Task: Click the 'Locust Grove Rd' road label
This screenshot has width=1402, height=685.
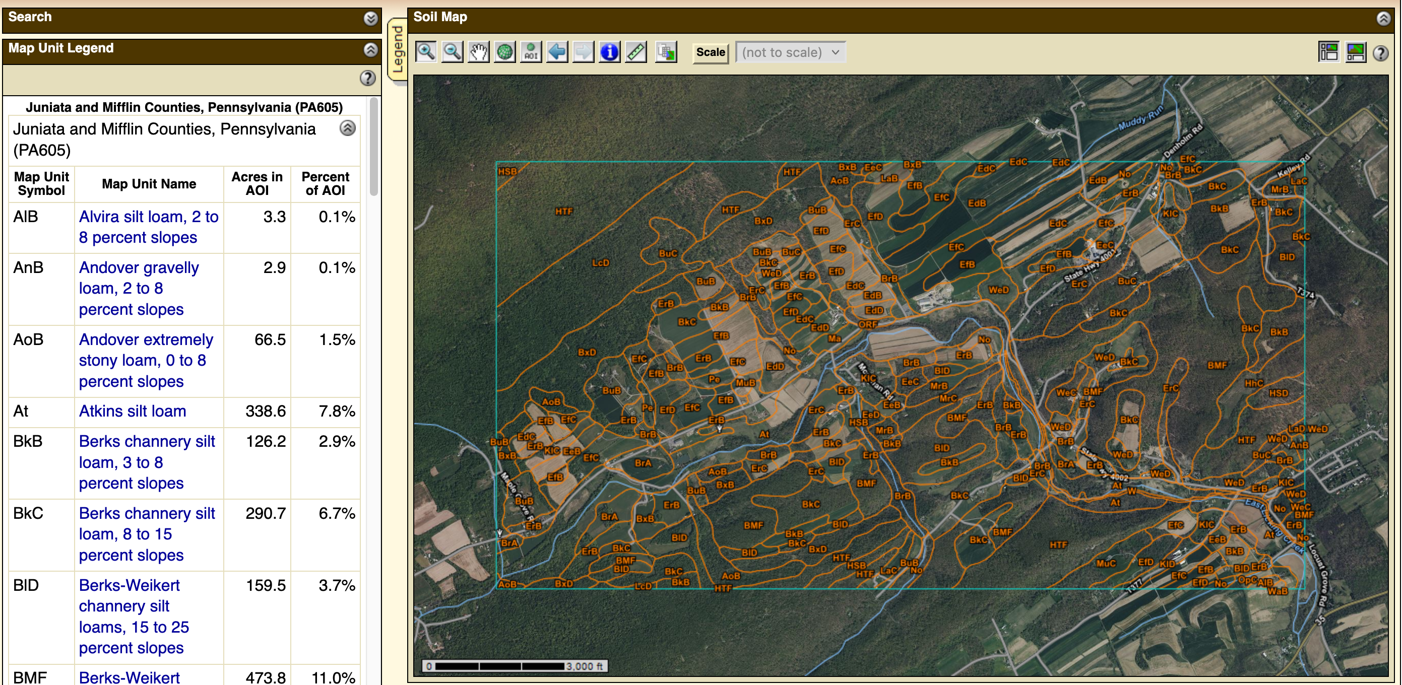Action: 1318,574
